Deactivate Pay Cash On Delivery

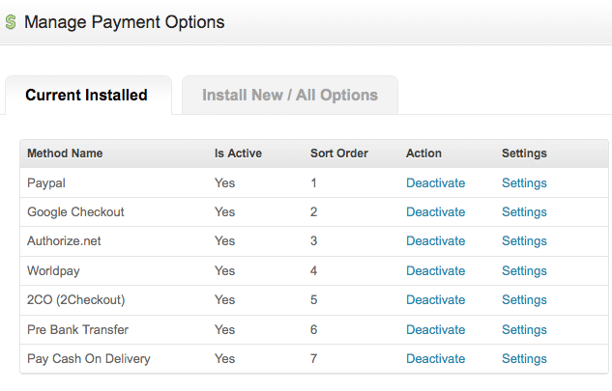(x=436, y=358)
